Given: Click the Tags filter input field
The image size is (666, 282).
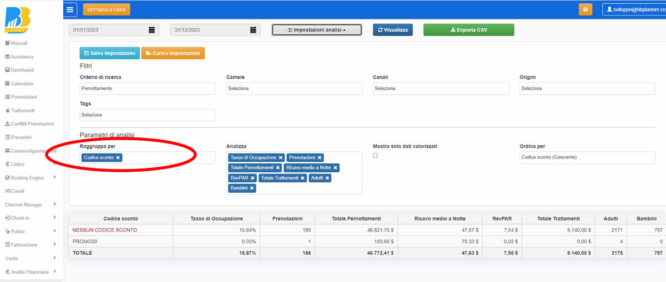Looking at the screenshot, I should 147,115.
